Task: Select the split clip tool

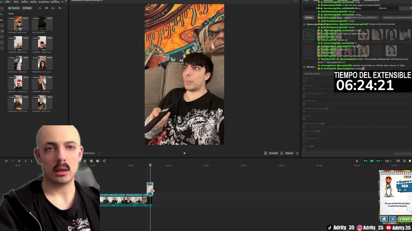Action: pos(19,161)
